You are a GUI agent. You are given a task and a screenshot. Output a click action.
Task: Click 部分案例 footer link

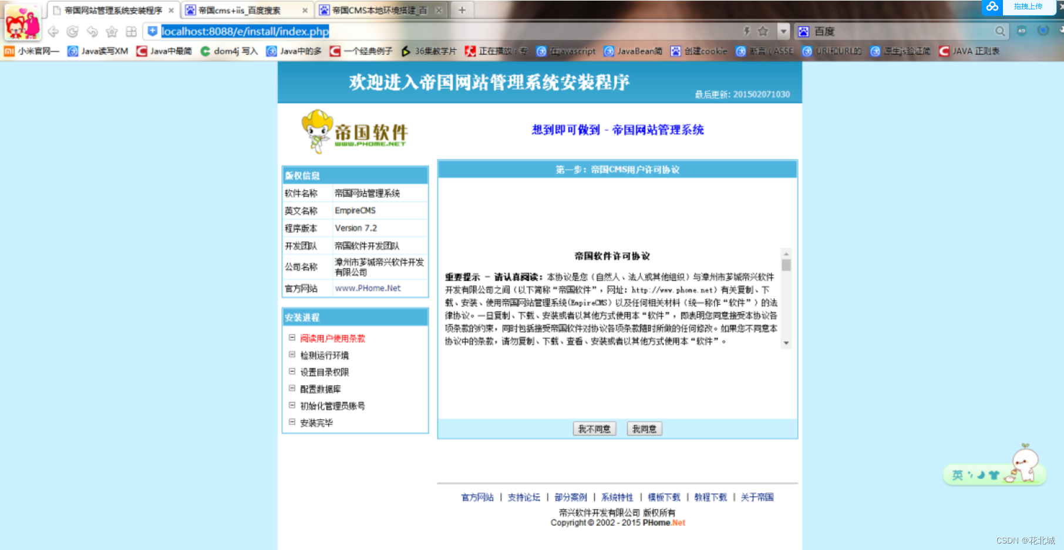click(x=571, y=497)
